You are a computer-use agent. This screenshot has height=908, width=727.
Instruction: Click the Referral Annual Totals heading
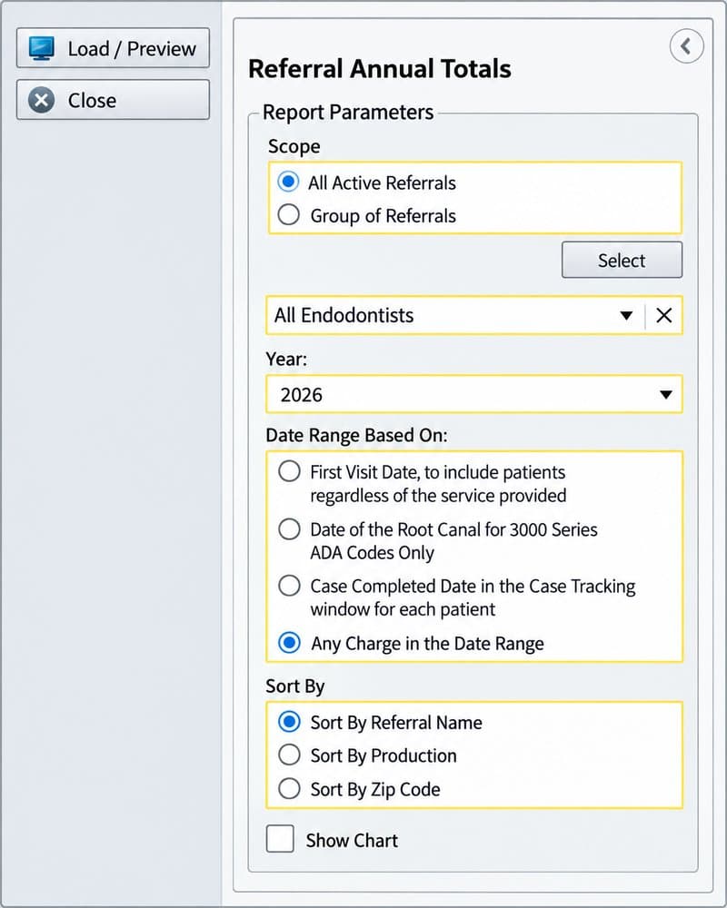(380, 68)
